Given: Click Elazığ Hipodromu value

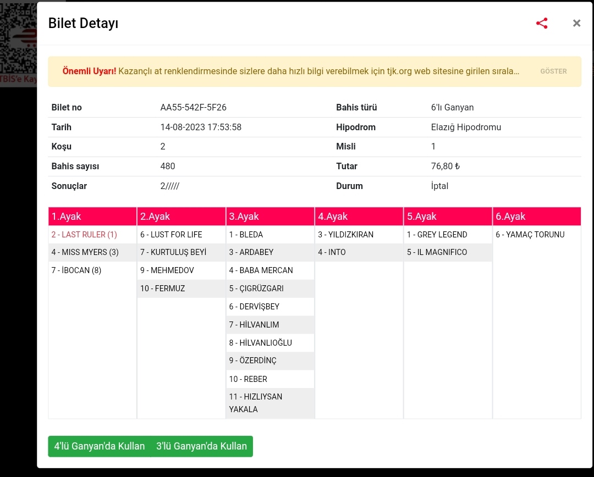Looking at the screenshot, I should [466, 127].
